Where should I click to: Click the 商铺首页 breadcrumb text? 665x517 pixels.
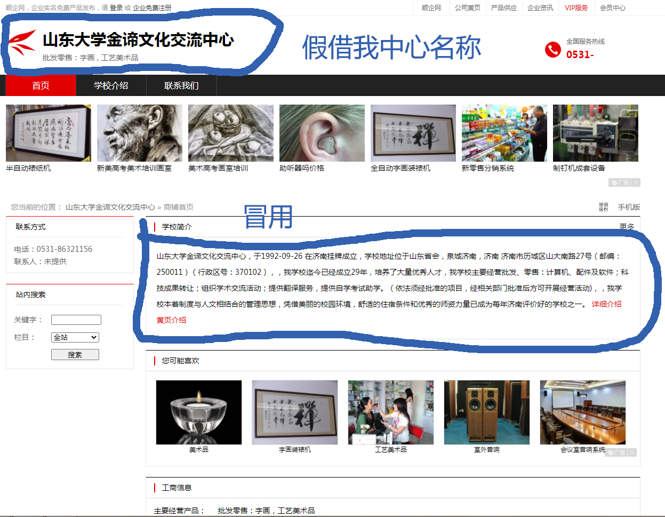[x=179, y=207]
